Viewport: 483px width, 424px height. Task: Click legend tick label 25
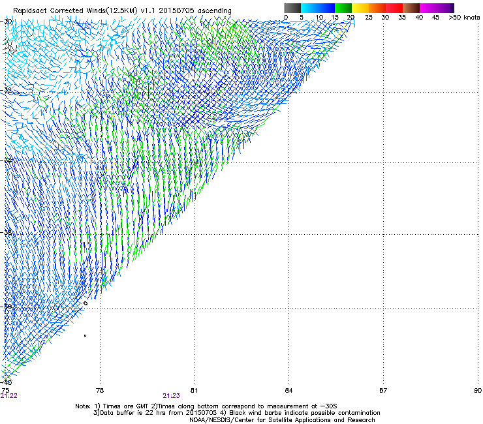369,18
